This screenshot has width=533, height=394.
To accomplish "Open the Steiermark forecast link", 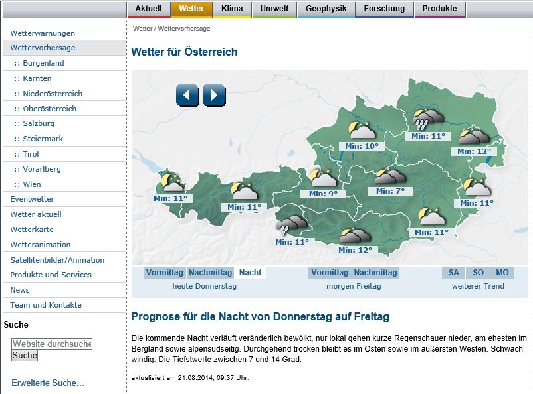I will (43, 139).
